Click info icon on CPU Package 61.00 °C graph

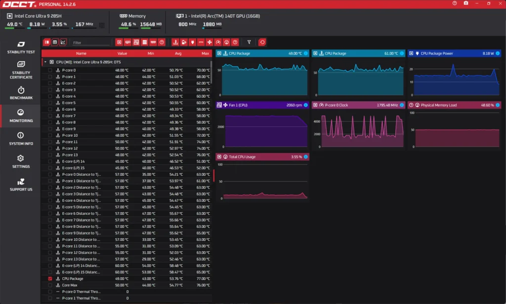[x=402, y=53]
